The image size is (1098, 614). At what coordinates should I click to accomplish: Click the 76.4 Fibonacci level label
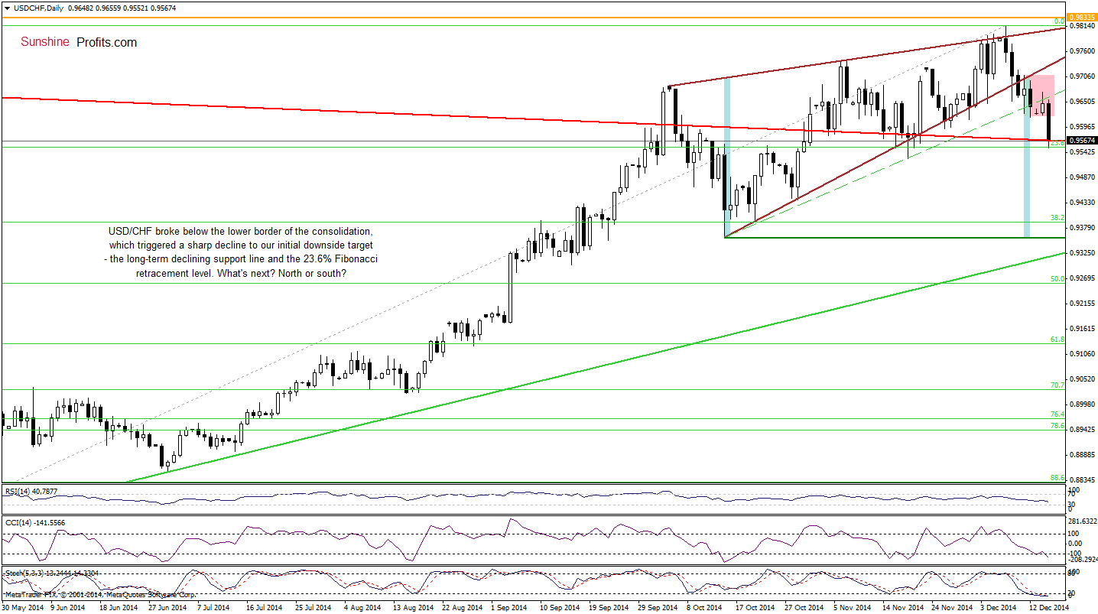point(1057,414)
